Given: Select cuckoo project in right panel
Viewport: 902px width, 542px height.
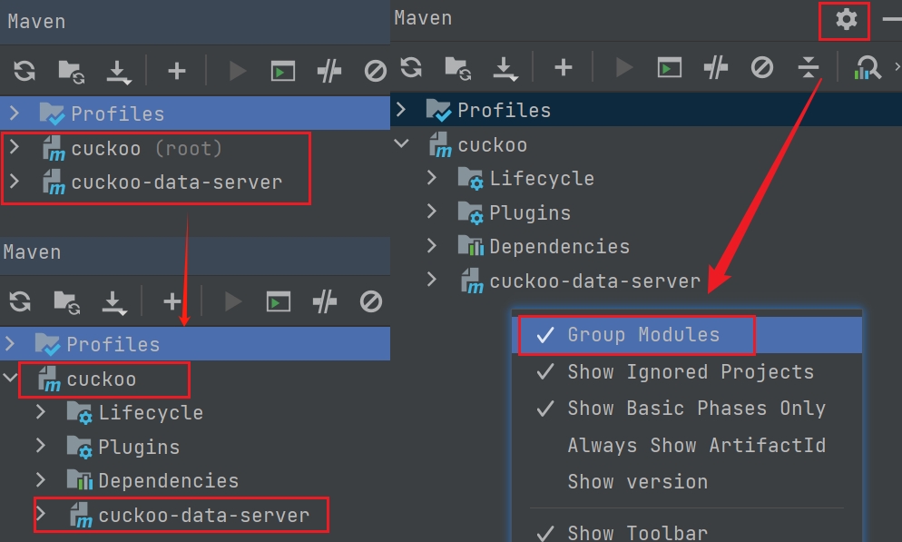Looking at the screenshot, I should 493,145.
